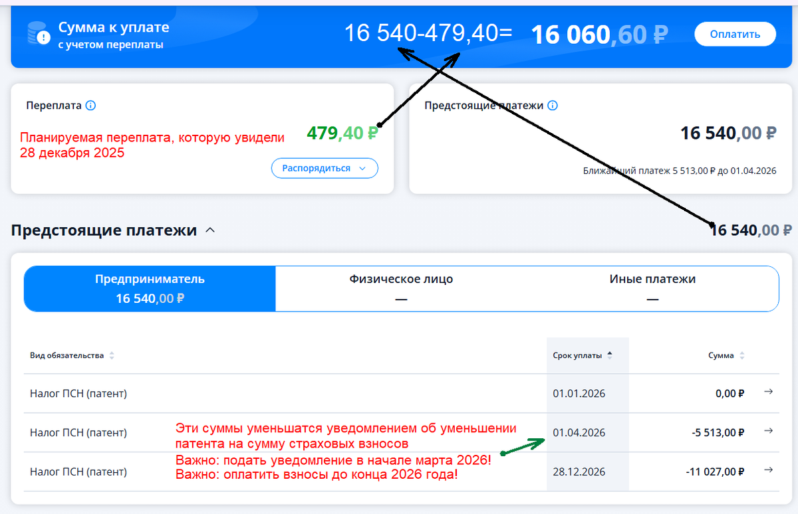Viewport: 798px width, 514px height.
Task: Open the info icon beside Предстоящие платежи
Action: (553, 106)
